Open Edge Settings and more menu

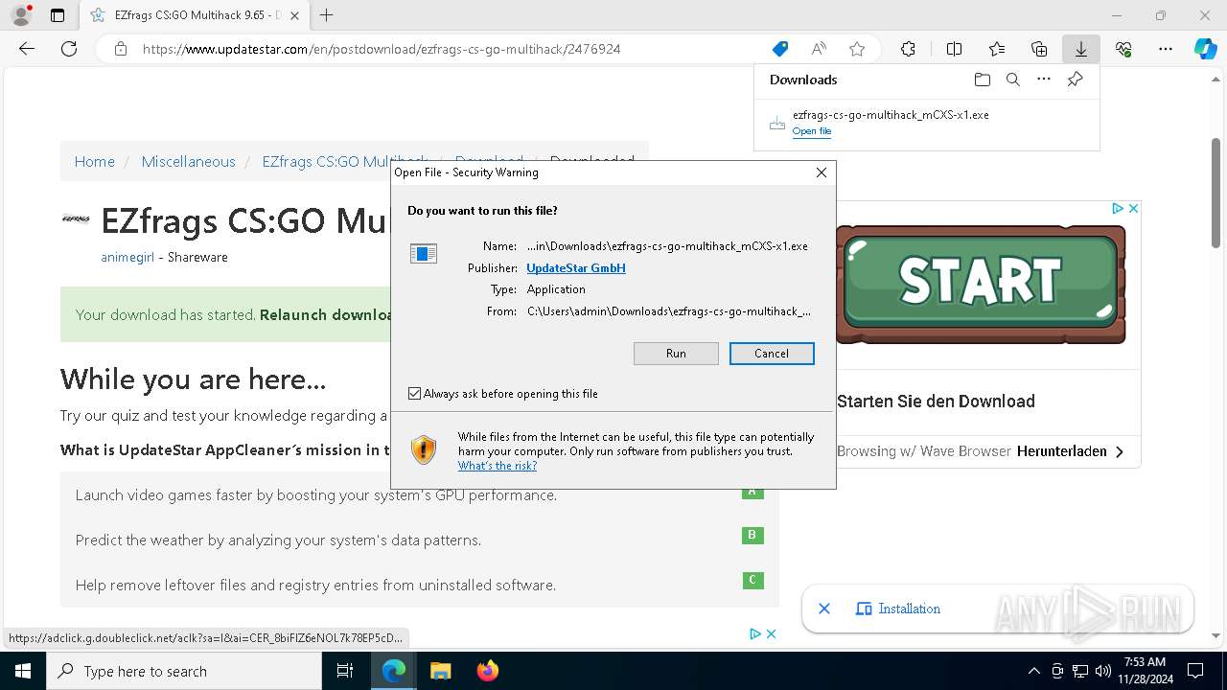(x=1166, y=49)
